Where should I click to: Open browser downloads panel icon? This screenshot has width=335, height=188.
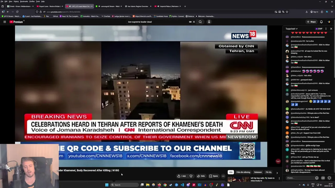307,12
